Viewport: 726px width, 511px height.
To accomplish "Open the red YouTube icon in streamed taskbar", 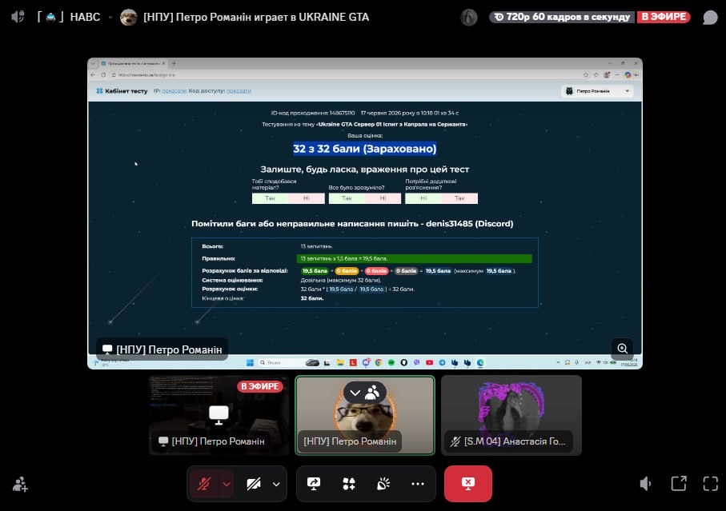I will [429, 363].
